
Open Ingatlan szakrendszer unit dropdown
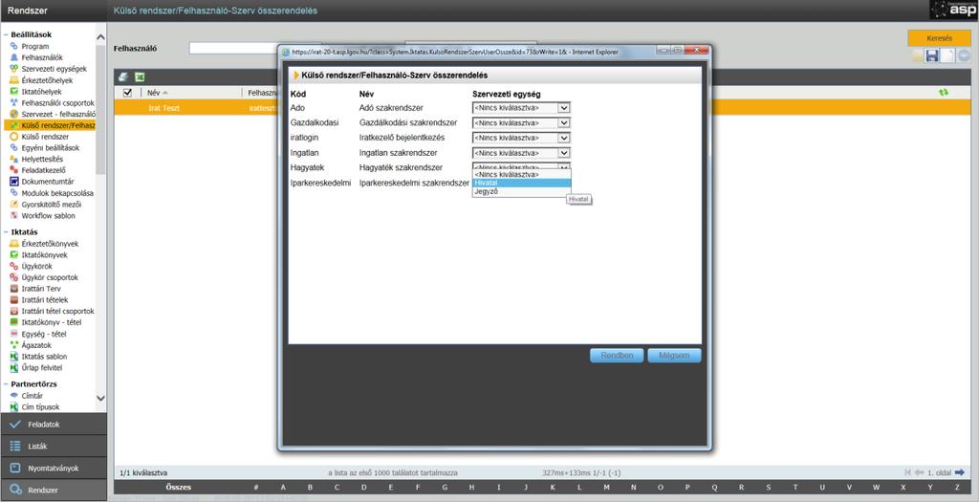pyautogui.click(x=521, y=153)
